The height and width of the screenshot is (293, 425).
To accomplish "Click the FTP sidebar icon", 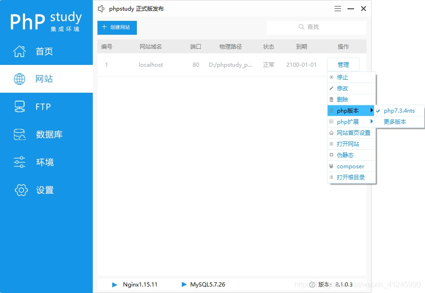I will [x=19, y=107].
